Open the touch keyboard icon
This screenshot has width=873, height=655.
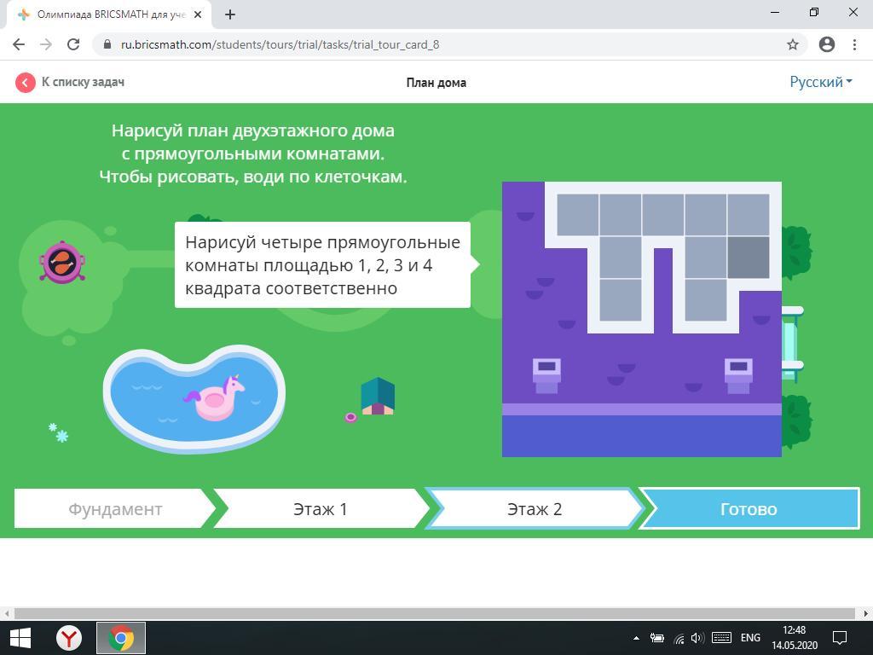coord(721,638)
